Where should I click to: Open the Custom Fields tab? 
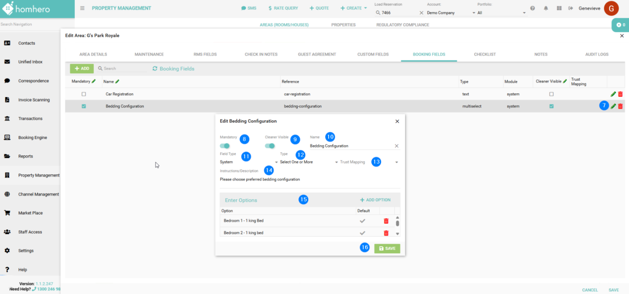(x=373, y=54)
